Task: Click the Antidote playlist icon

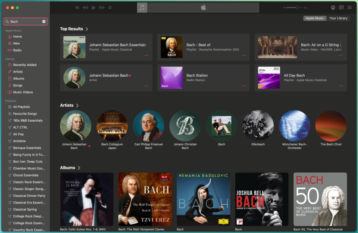Action: pos(10,141)
